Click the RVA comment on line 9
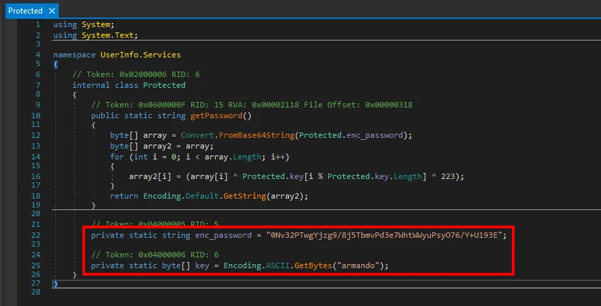601x306 pixels. point(252,105)
